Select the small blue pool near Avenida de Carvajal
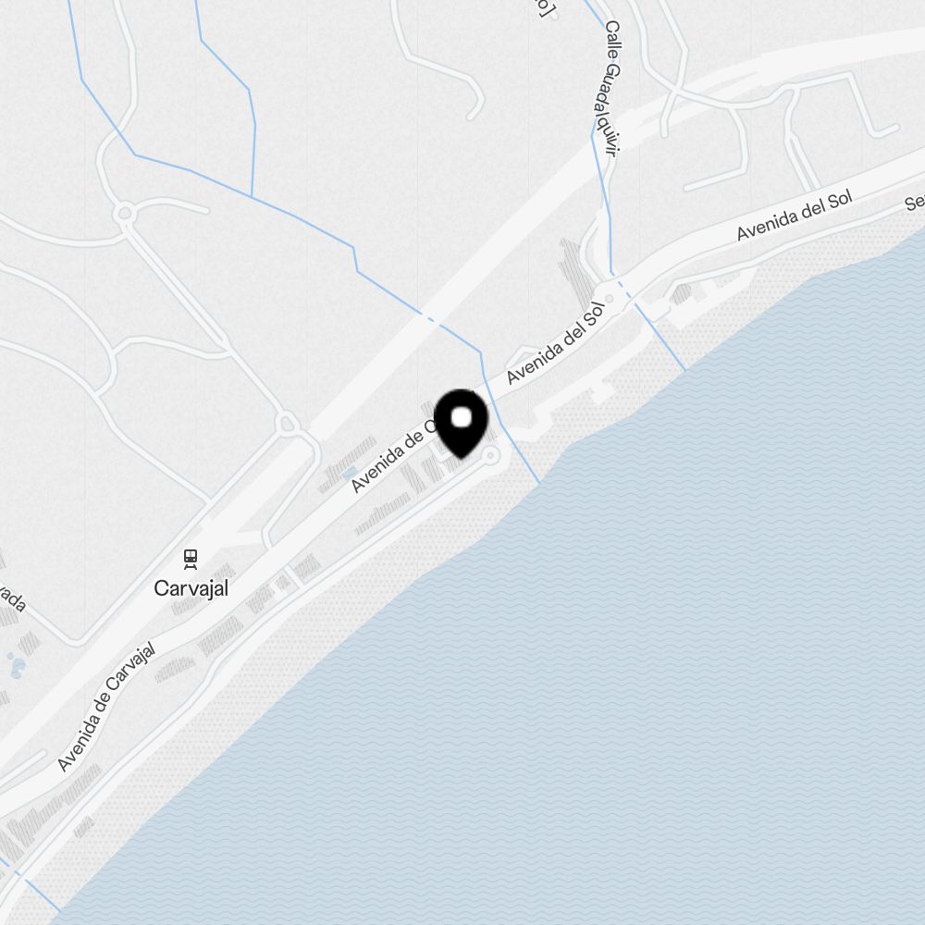Viewport: 925px width, 925px height. pos(350,473)
